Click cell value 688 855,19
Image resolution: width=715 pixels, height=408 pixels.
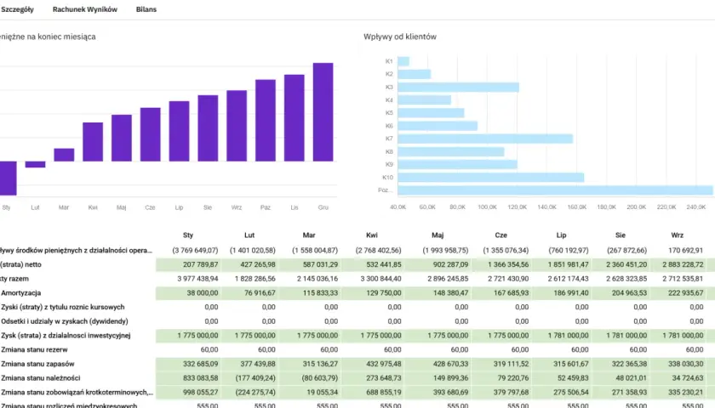(384, 392)
